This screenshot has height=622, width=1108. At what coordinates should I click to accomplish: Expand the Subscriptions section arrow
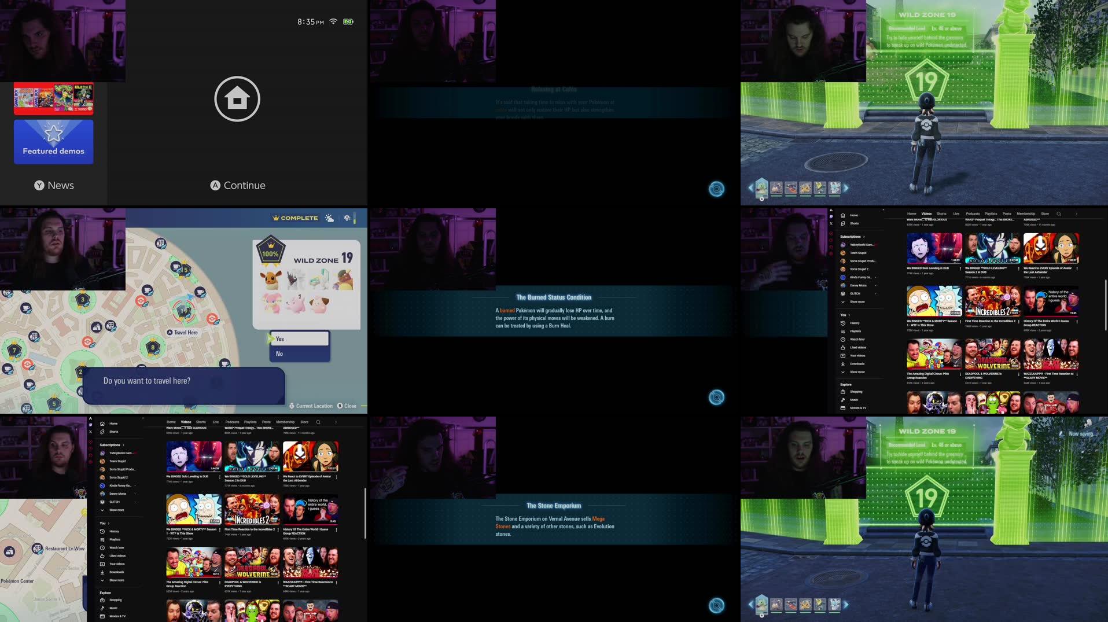[123, 444]
